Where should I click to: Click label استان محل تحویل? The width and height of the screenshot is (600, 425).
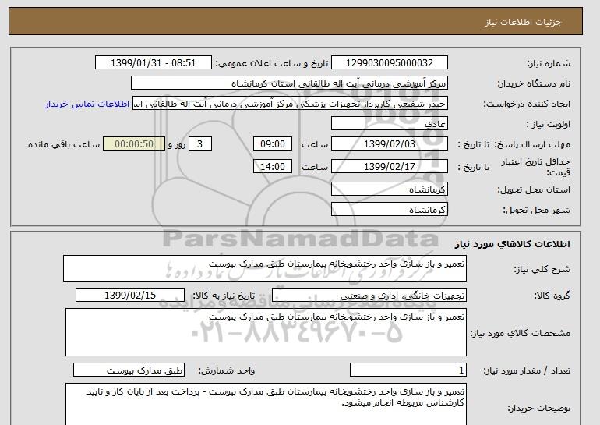coord(534,189)
